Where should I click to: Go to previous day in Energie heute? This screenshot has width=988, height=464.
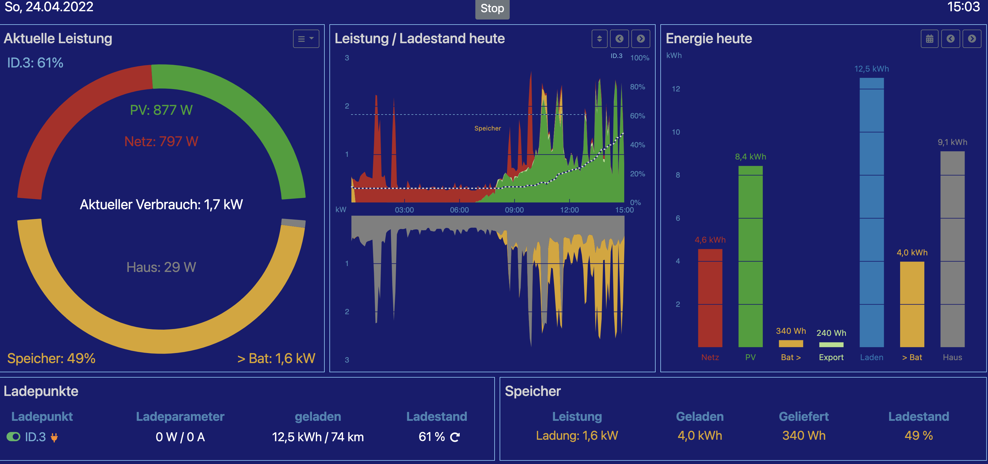point(950,39)
